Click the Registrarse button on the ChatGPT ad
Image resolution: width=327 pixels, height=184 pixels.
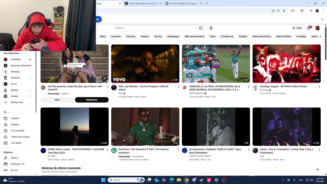click(92, 100)
